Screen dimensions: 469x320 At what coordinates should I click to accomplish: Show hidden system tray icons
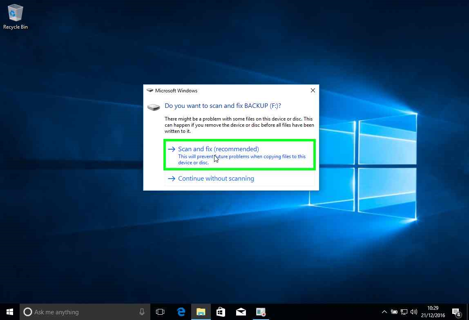384,312
